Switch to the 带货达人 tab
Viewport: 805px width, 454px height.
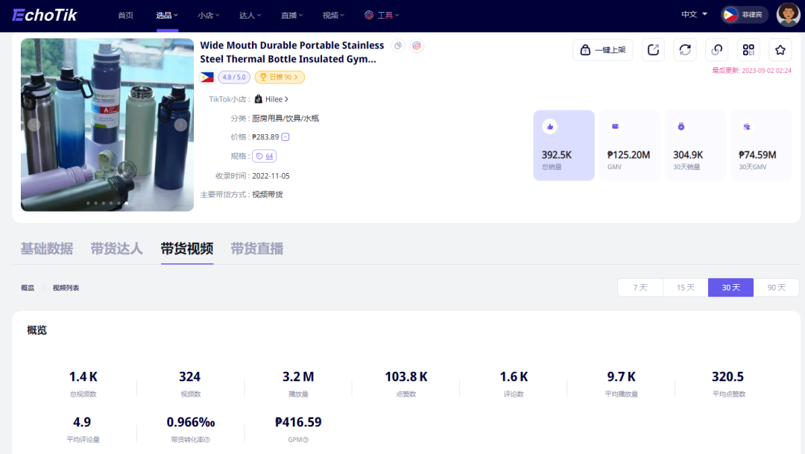point(116,249)
